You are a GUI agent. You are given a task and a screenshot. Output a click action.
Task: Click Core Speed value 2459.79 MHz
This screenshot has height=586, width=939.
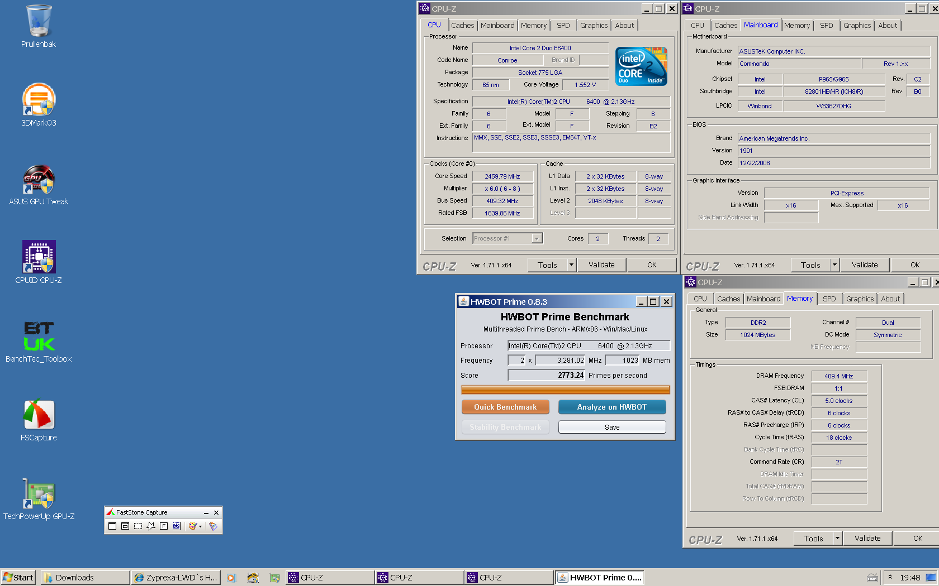tap(502, 176)
